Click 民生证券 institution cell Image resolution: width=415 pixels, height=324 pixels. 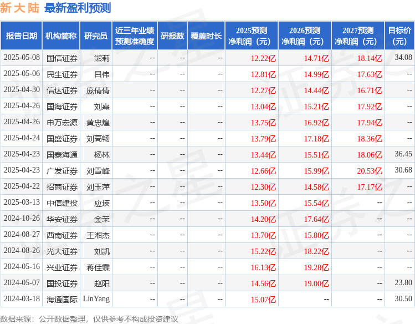pos(62,74)
